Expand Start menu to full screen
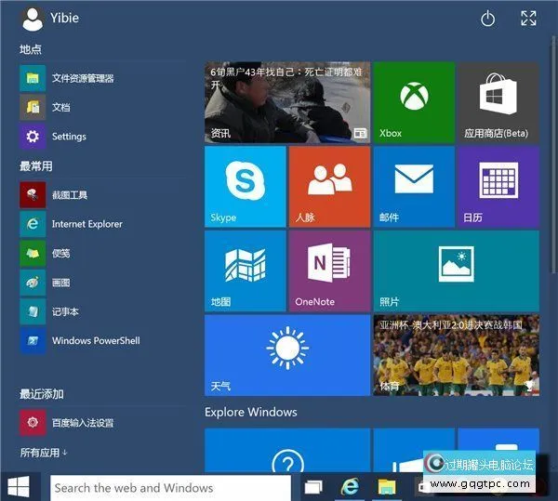This screenshot has width=558, height=501. point(528,19)
